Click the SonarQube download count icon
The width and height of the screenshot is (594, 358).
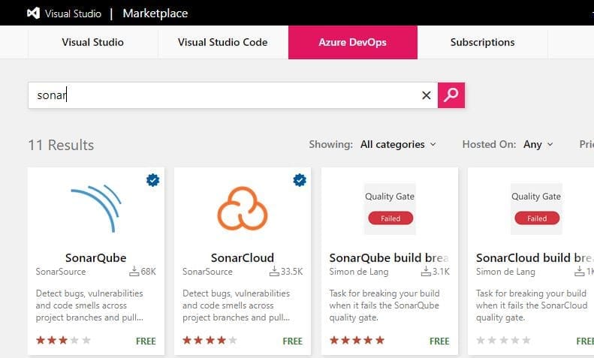[134, 272]
